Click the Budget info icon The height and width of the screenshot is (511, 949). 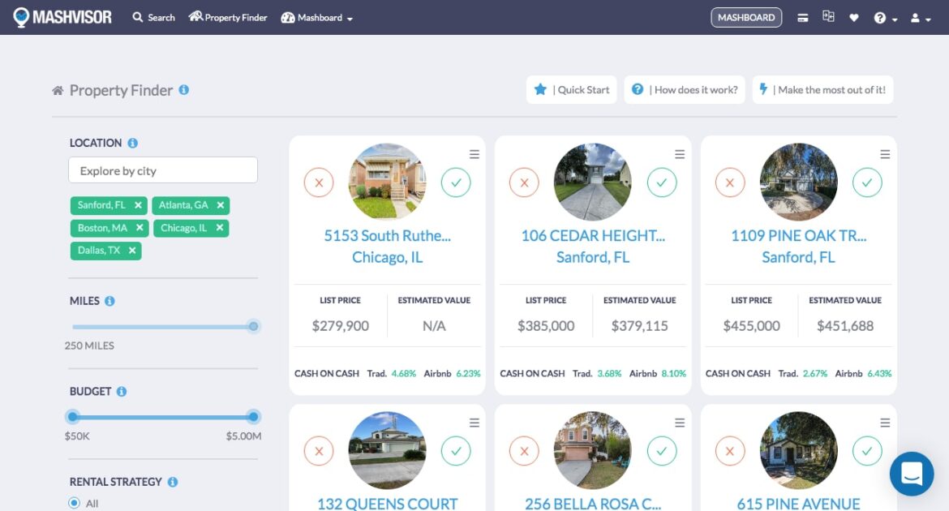122,391
